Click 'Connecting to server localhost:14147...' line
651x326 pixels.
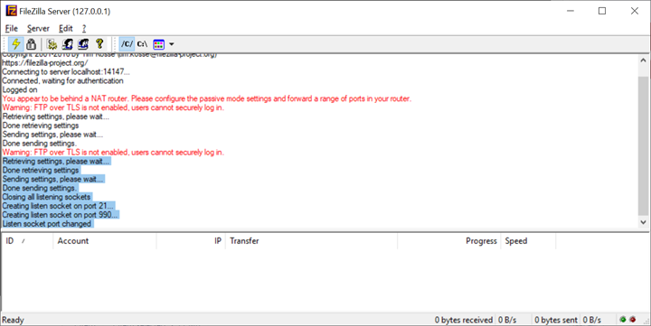66,71
